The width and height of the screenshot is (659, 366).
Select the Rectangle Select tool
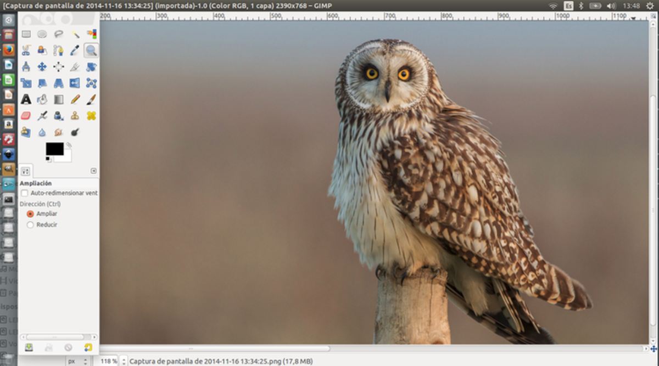point(26,34)
